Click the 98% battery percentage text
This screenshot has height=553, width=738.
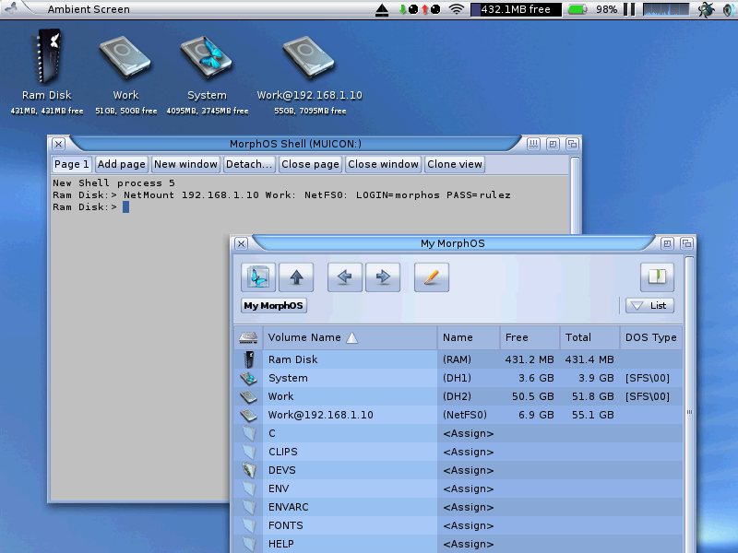(606, 9)
